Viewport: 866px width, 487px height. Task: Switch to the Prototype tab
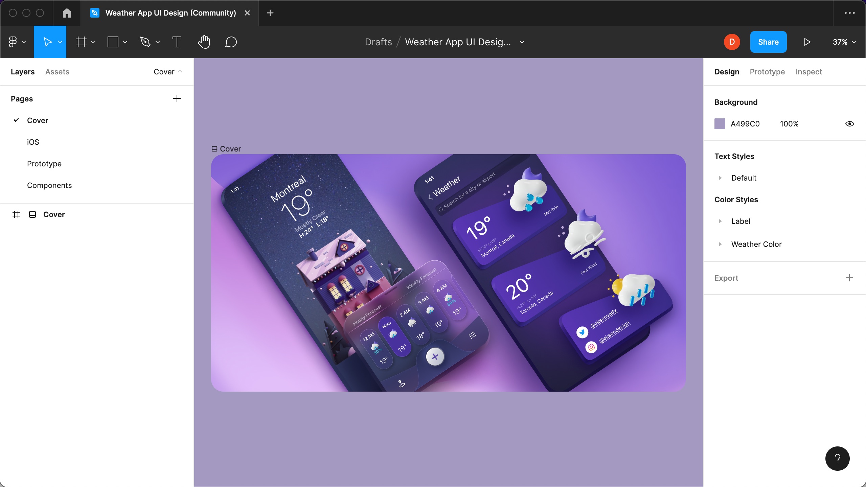(x=767, y=72)
